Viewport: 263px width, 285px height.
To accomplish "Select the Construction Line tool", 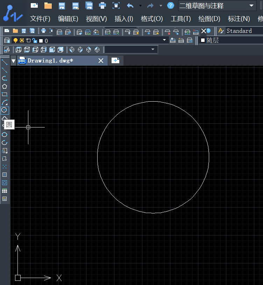I will coord(4,70).
